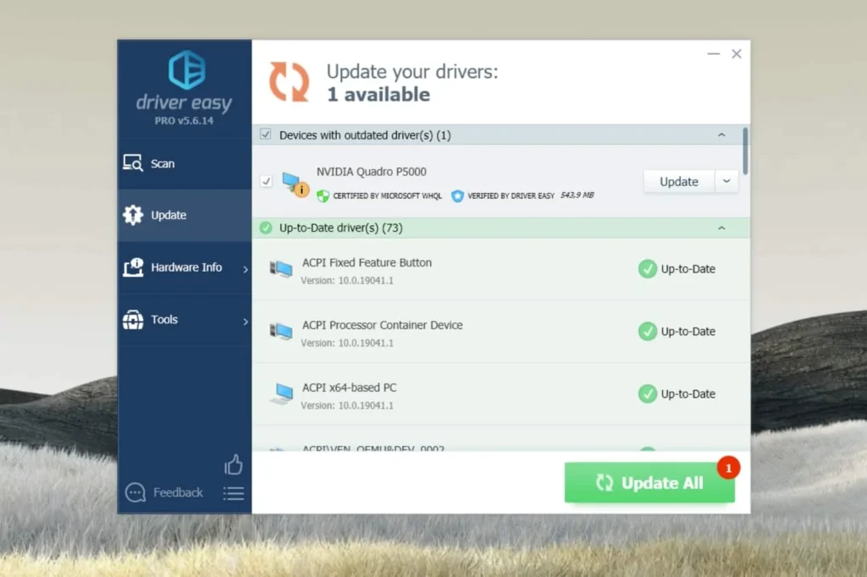
Task: Click the orange refresh arrows icon
Action: 289,82
